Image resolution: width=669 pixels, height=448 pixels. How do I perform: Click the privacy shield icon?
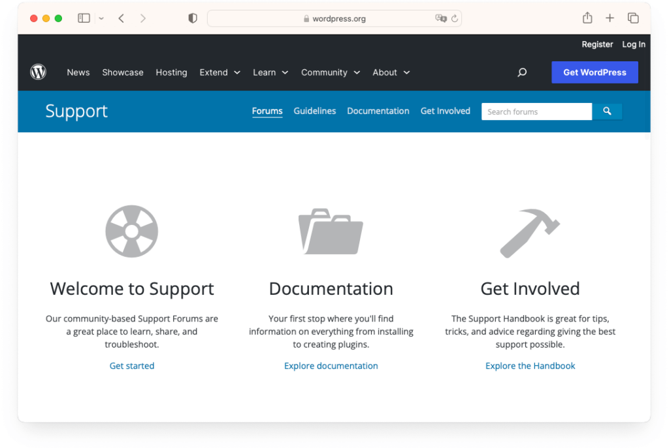click(193, 18)
